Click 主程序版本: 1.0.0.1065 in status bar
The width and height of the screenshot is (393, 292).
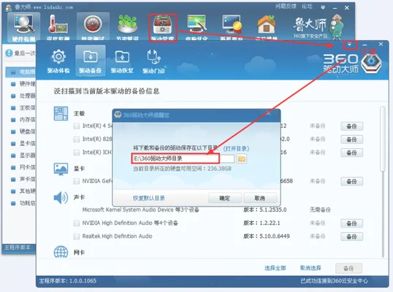tap(68, 281)
